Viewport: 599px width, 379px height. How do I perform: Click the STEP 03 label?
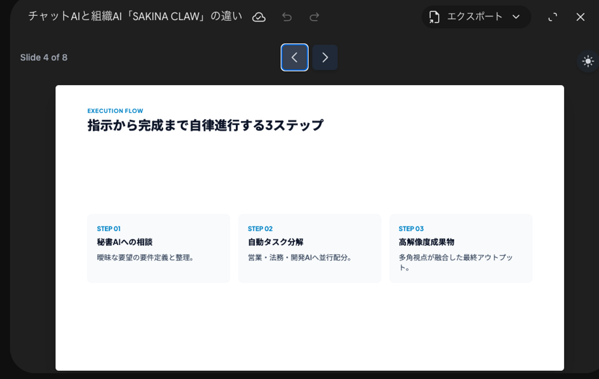411,229
